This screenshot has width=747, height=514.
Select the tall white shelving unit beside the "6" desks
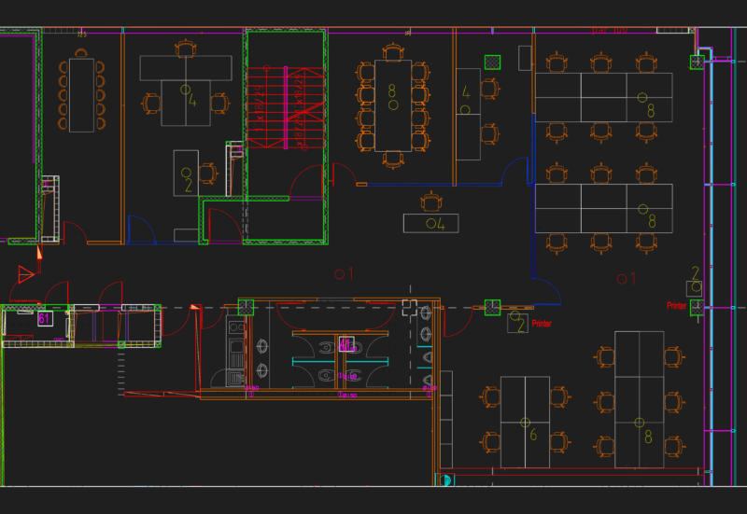(x=446, y=419)
